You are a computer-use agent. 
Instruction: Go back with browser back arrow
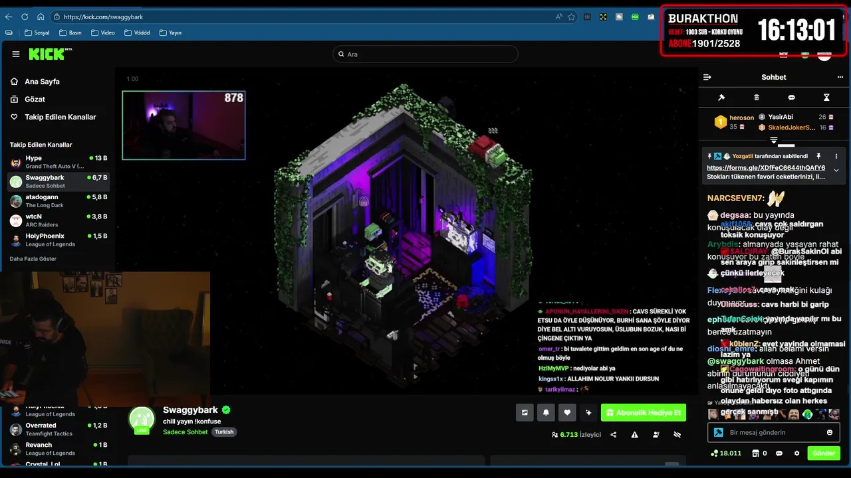pos(9,17)
